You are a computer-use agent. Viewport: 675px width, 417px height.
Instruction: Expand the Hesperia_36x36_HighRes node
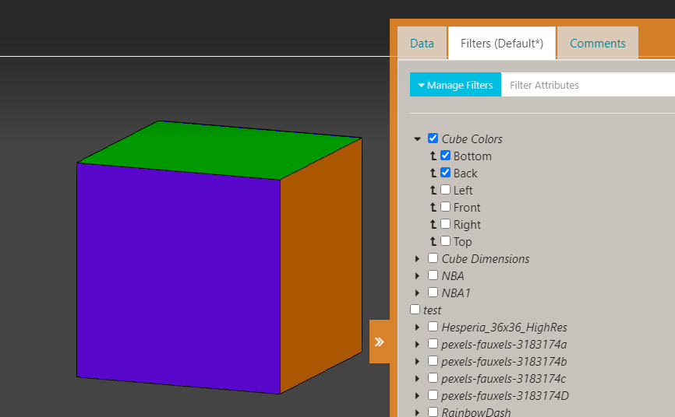[417, 328]
